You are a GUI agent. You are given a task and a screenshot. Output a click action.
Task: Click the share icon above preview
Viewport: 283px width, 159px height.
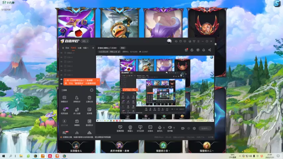click(x=209, y=50)
